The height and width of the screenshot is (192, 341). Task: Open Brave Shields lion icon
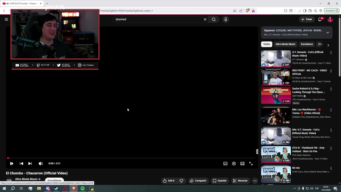coord(247,11)
